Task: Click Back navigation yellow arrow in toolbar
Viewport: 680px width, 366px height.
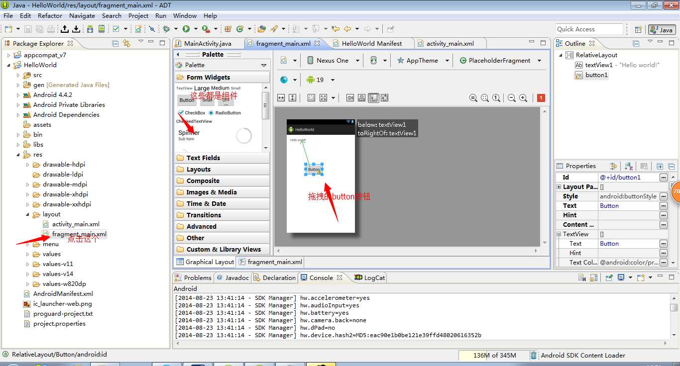Action: pyautogui.click(x=347, y=29)
